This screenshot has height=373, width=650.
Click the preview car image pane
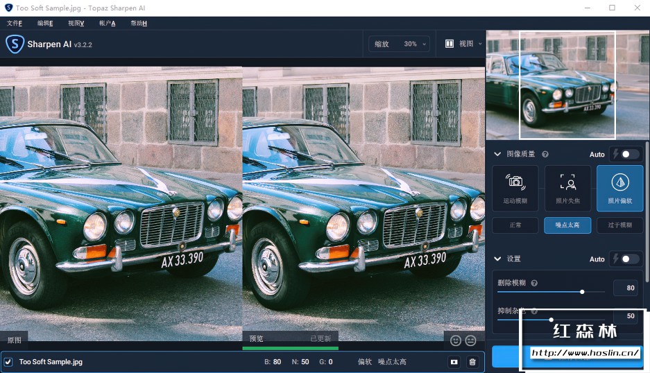click(x=364, y=204)
